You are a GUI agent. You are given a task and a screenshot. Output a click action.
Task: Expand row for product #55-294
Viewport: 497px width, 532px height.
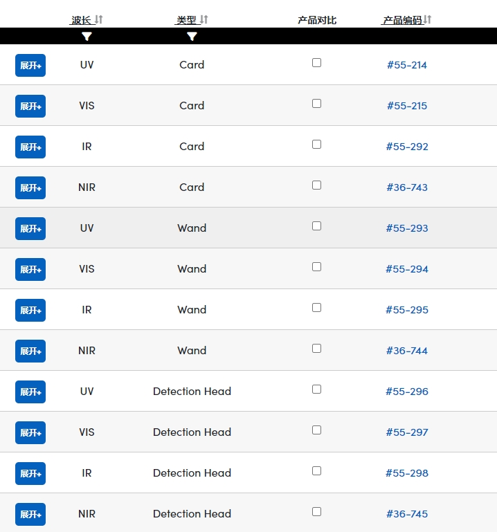coord(30,269)
